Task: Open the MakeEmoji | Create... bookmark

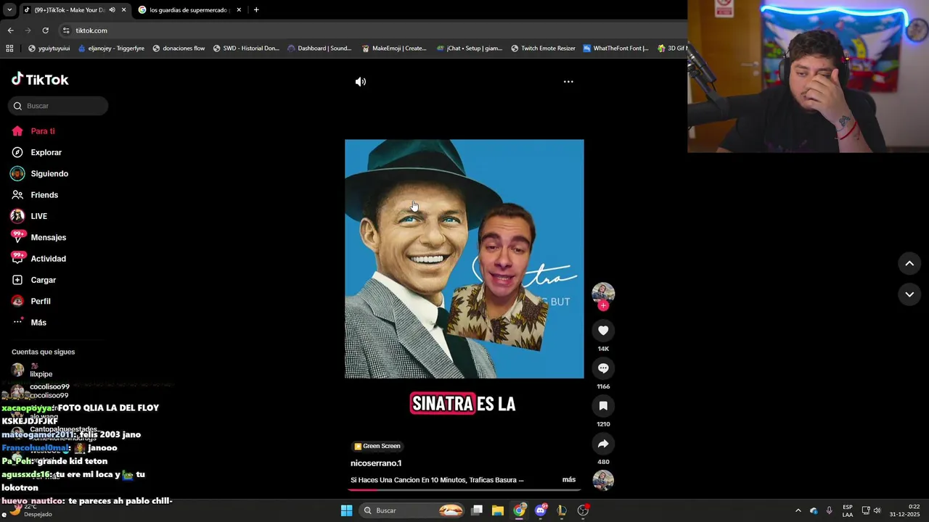Action: pos(394,49)
